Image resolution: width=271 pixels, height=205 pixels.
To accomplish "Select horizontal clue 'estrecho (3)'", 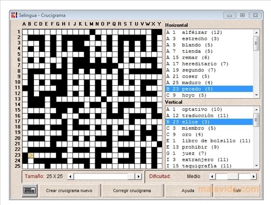I will [x=209, y=39].
